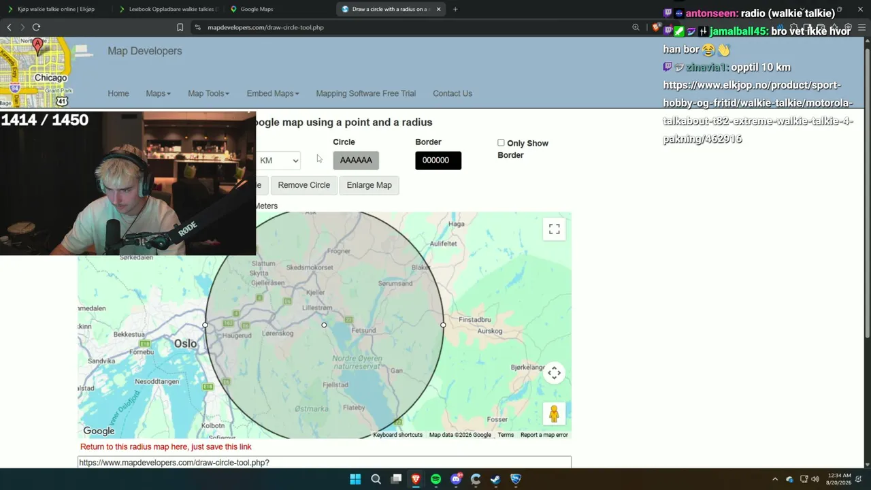Open Spotify from the taskbar
The image size is (871, 490).
pyautogui.click(x=435, y=479)
